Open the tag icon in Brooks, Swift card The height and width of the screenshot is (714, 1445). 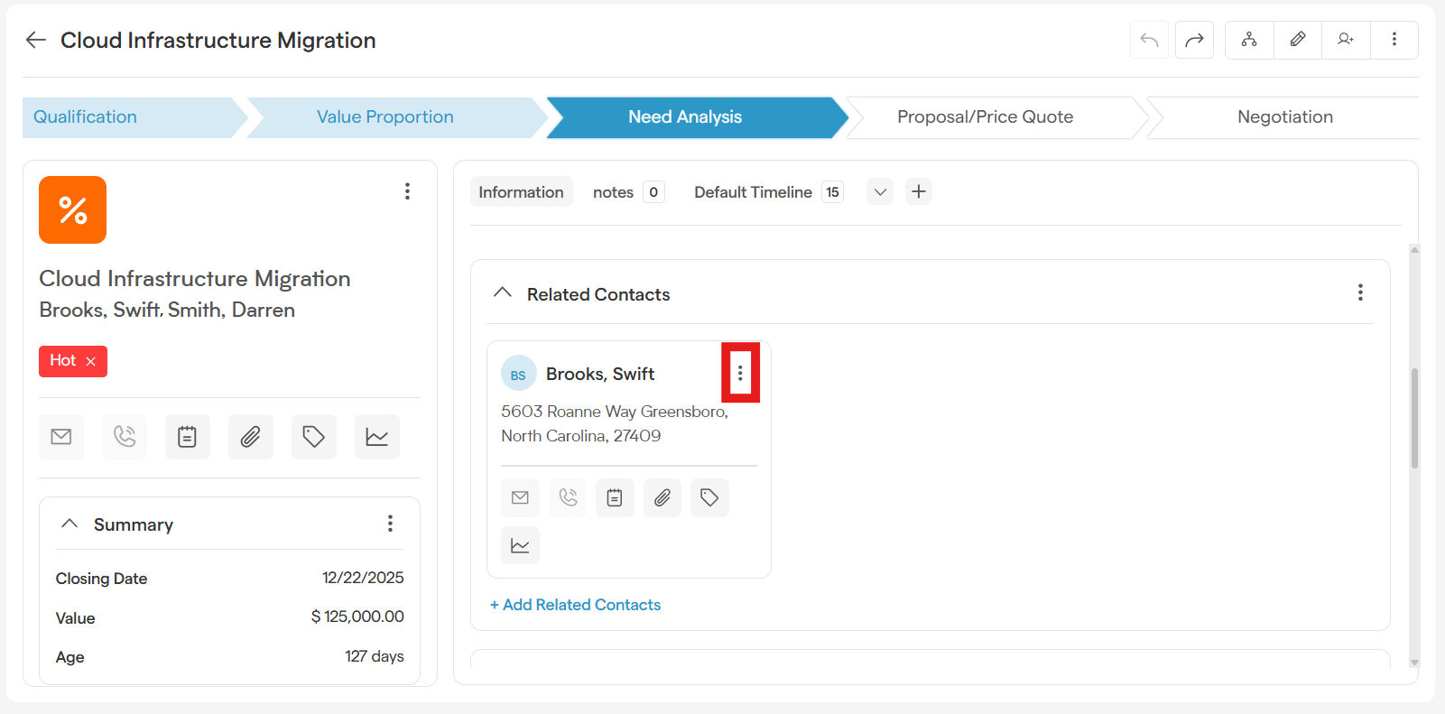[709, 497]
